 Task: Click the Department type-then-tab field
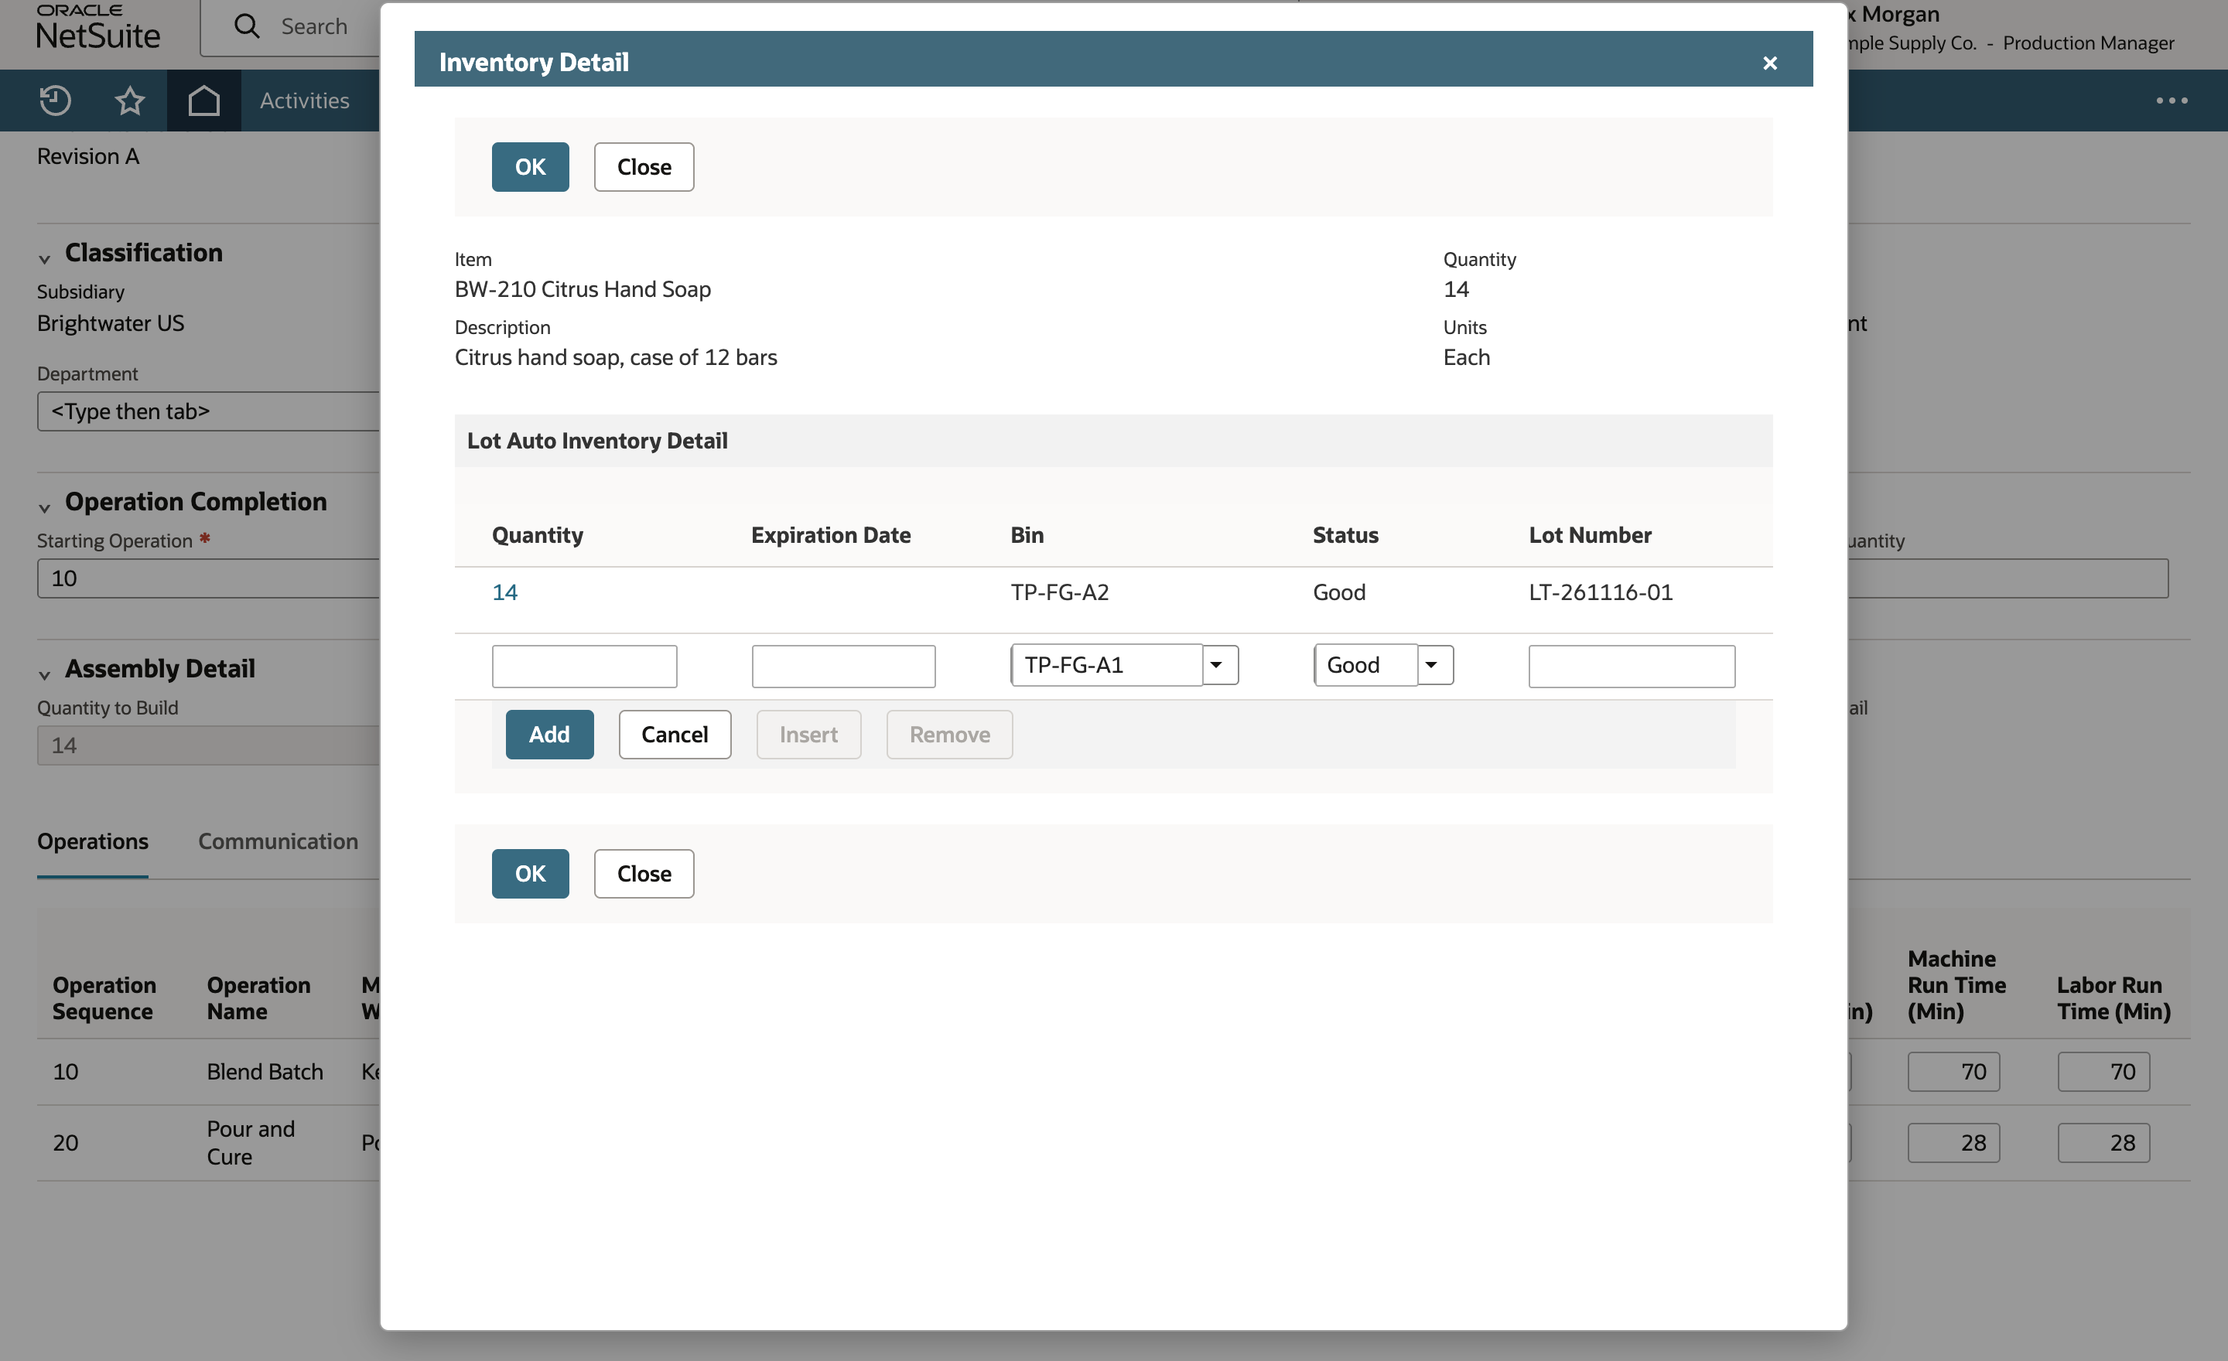208,411
